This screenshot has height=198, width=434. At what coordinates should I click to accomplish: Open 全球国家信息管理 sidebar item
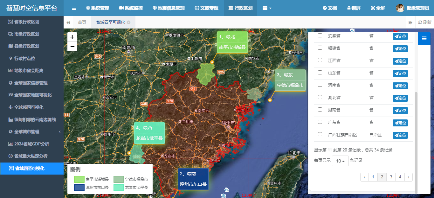32,83
